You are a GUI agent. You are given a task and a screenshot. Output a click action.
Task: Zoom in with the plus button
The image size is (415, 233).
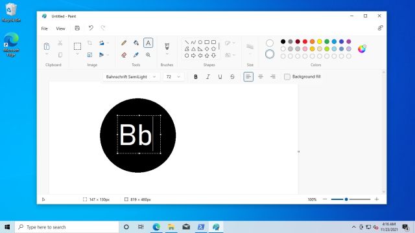(x=377, y=199)
